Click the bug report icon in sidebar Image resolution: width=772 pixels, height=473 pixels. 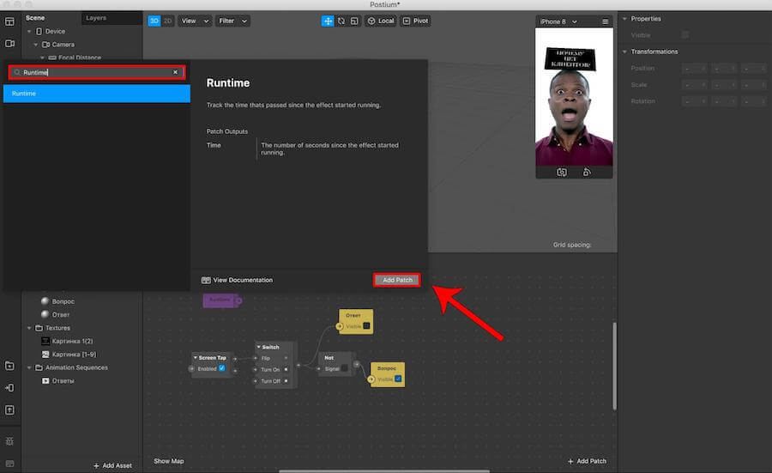tap(10, 441)
